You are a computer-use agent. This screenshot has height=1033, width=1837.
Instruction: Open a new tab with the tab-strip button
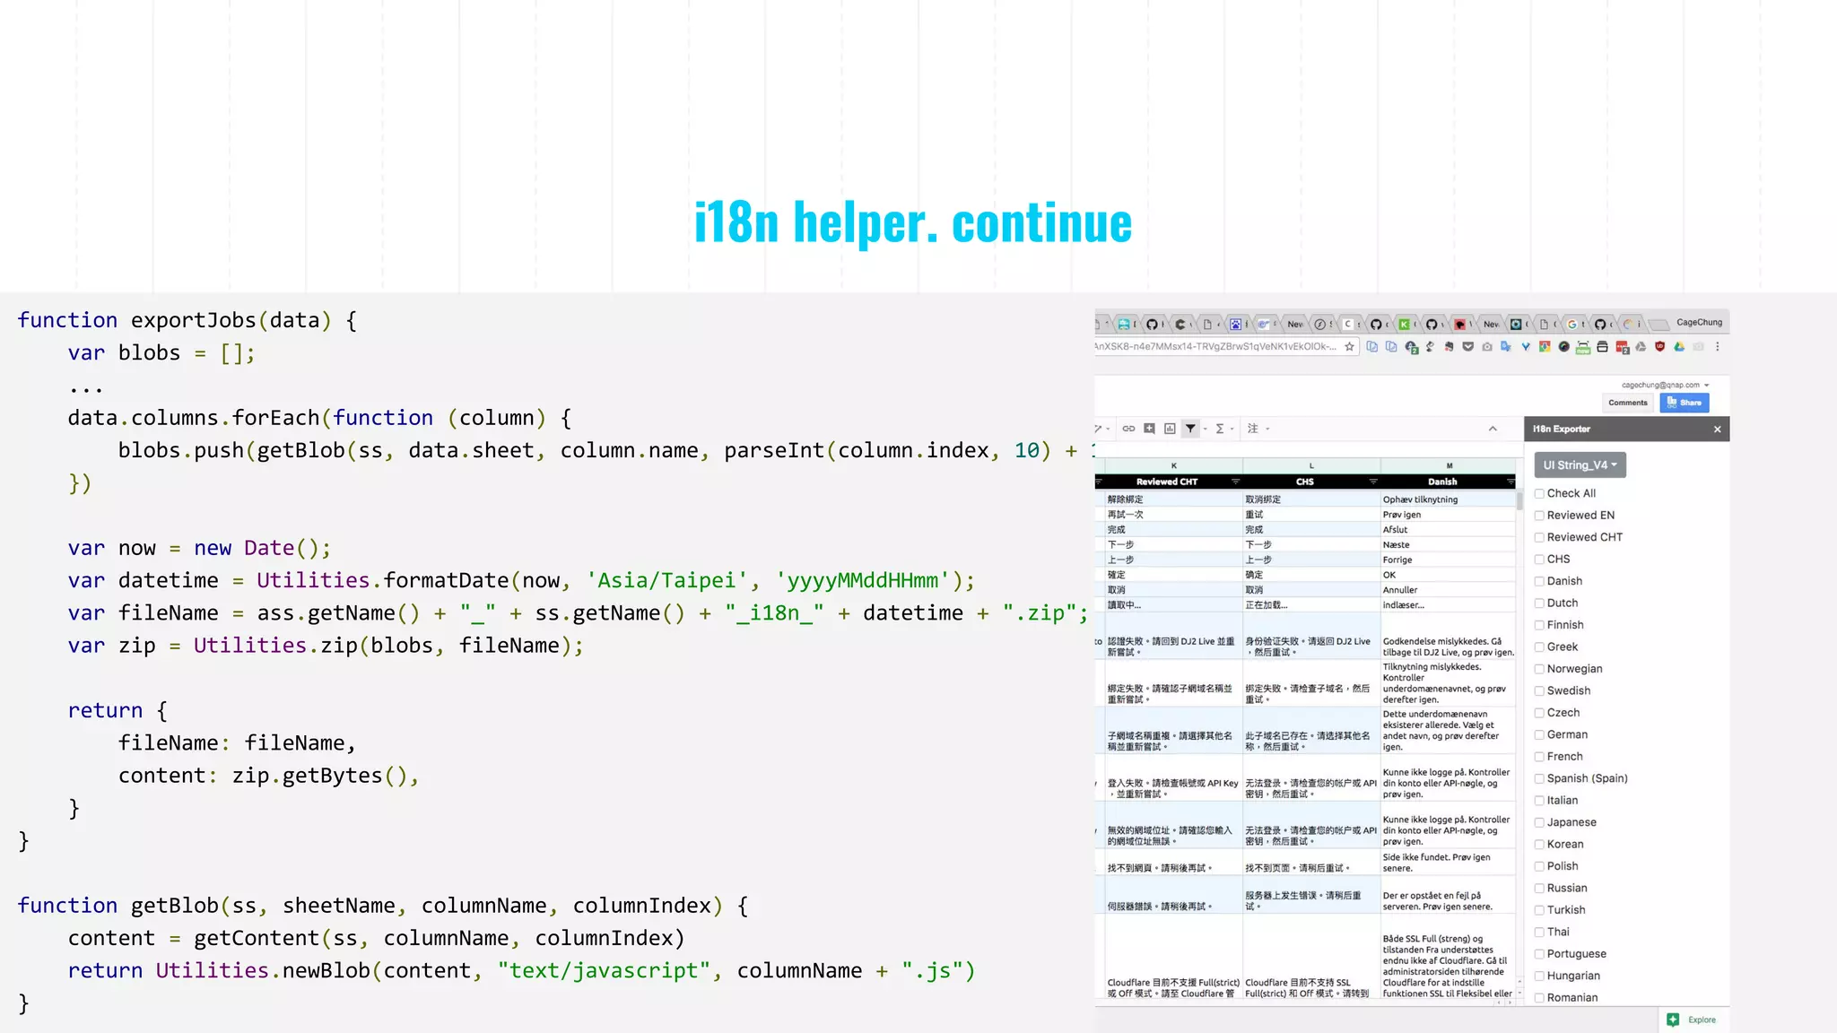(x=1659, y=325)
